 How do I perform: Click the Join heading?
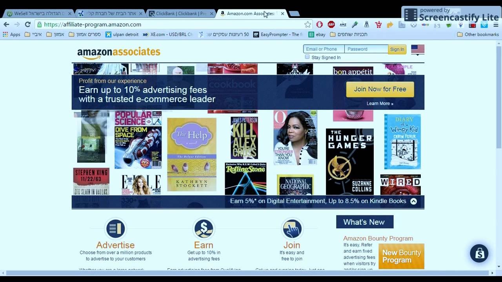click(292, 245)
